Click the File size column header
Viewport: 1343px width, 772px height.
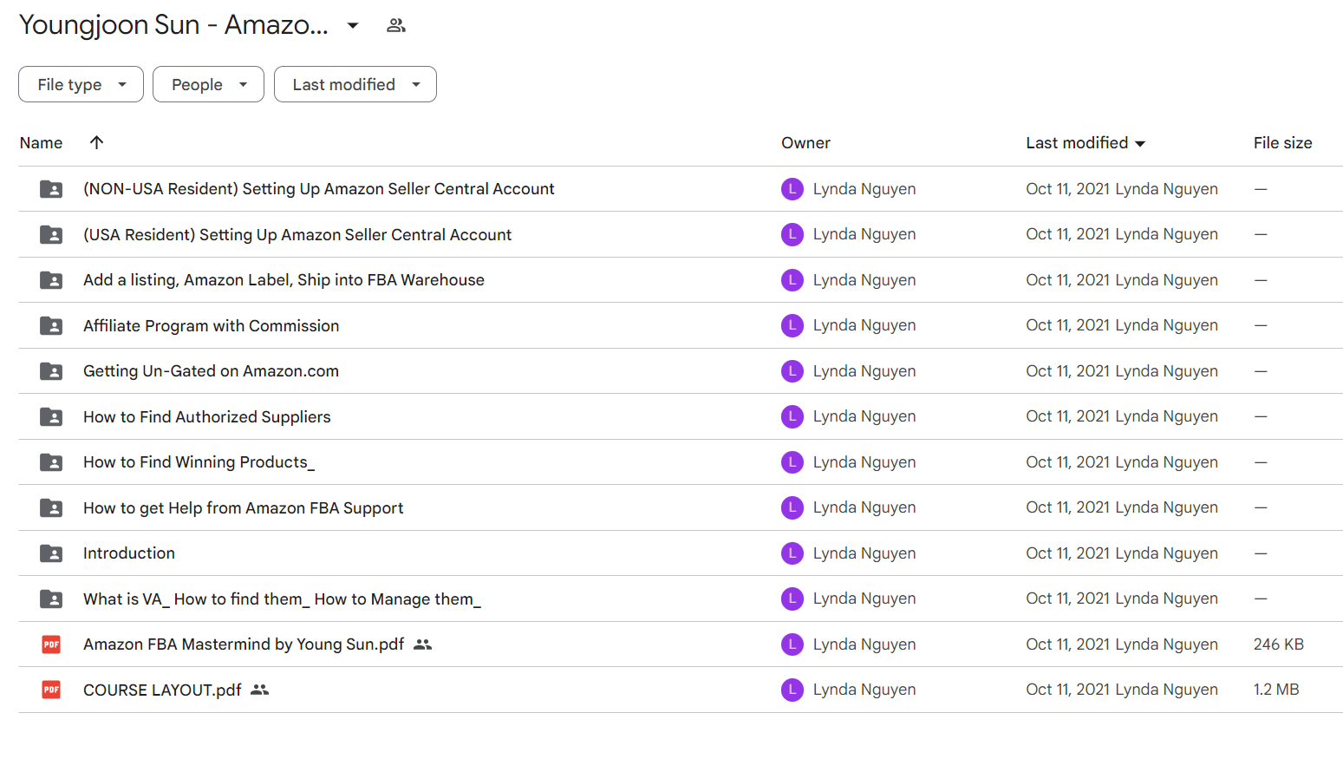[1282, 143]
